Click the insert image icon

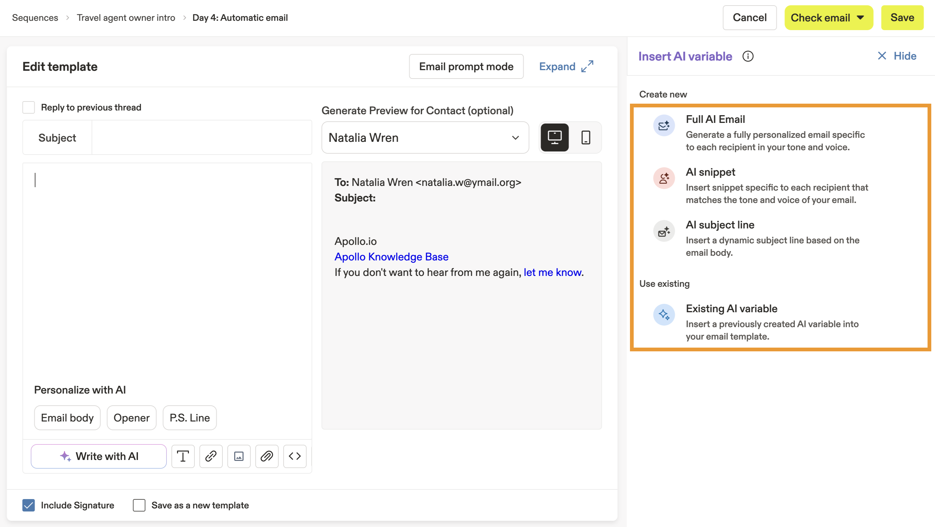pyautogui.click(x=239, y=456)
